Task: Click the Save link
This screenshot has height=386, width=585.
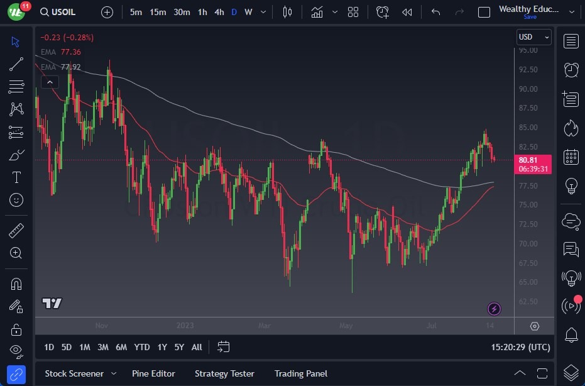Action: [x=530, y=17]
